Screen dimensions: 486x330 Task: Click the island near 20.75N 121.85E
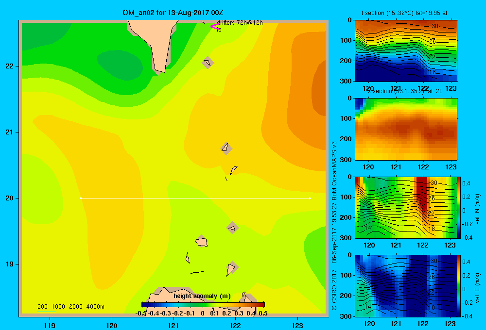226,148
